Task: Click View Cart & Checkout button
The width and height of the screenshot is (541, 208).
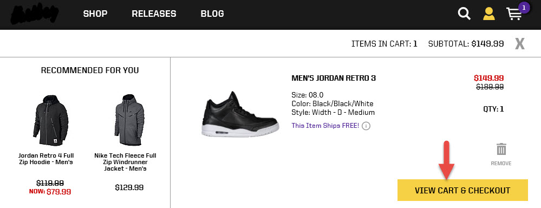Action: [462, 190]
